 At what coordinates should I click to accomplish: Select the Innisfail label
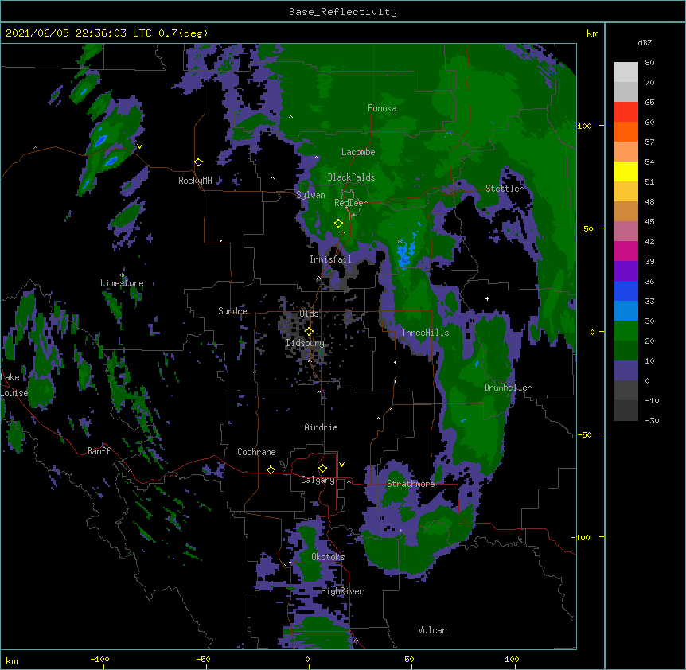coord(330,259)
